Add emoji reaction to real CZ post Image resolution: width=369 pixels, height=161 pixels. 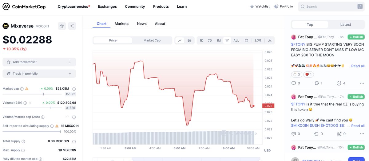pos(341,134)
